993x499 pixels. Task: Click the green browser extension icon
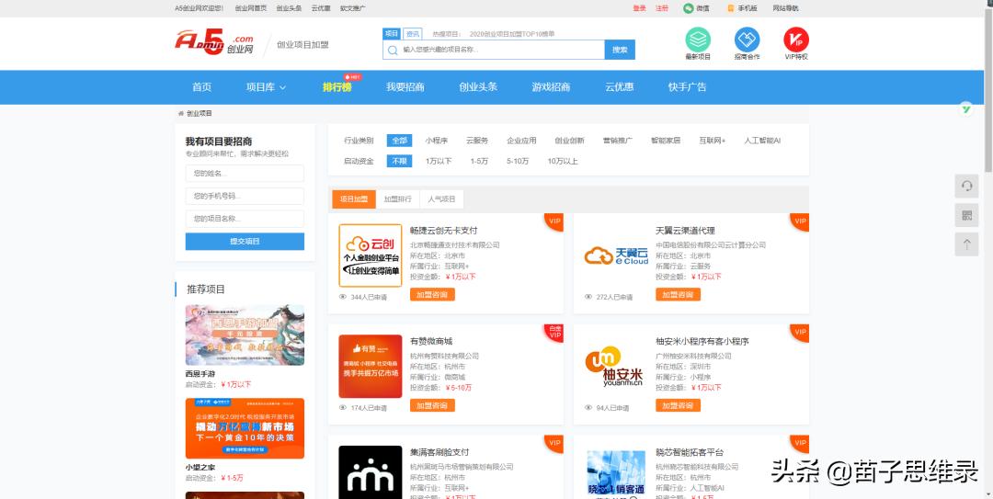tap(965, 109)
